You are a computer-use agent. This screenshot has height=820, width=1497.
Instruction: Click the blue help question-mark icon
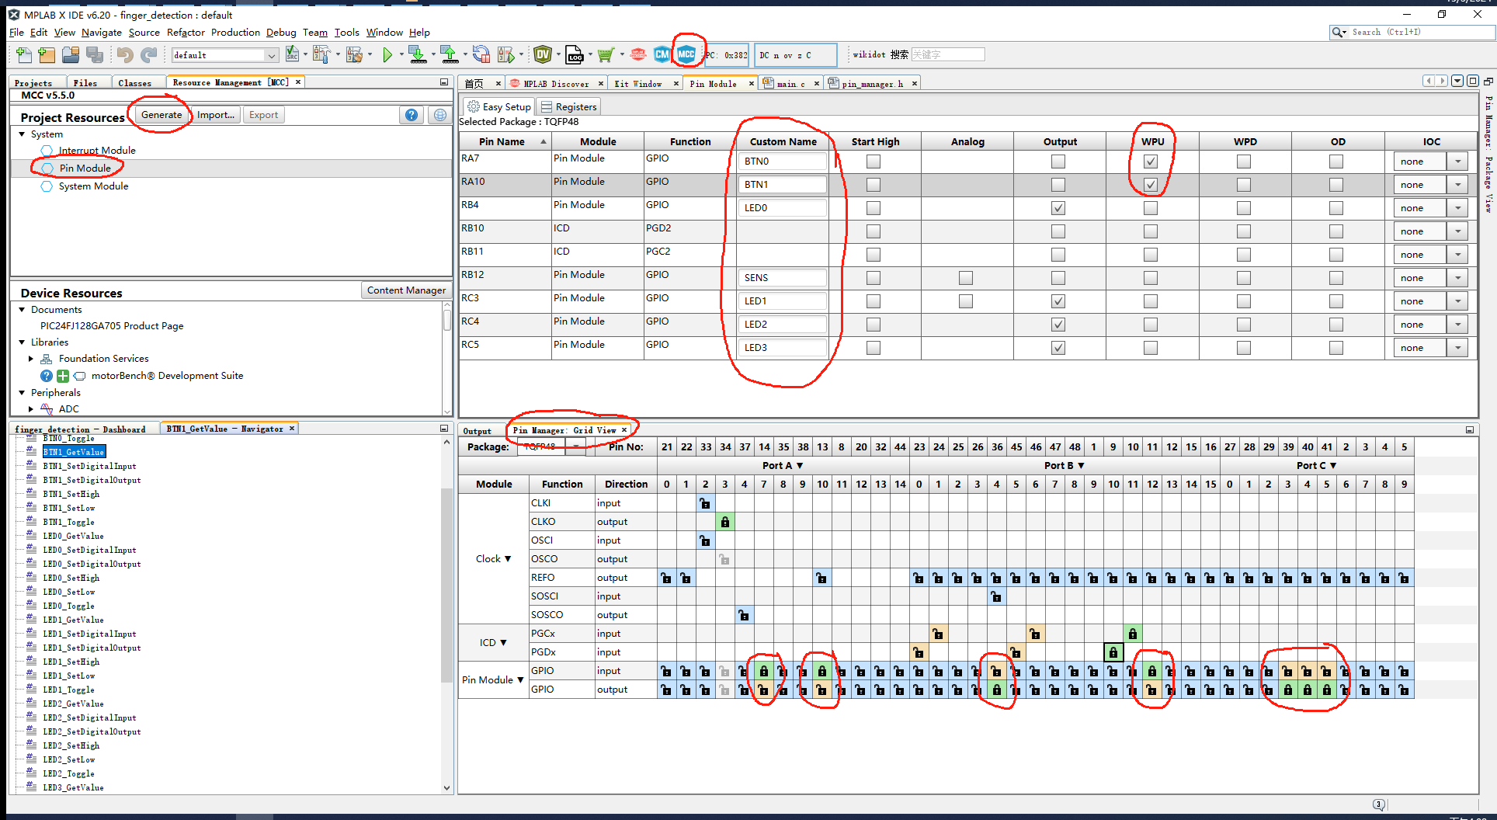click(412, 115)
